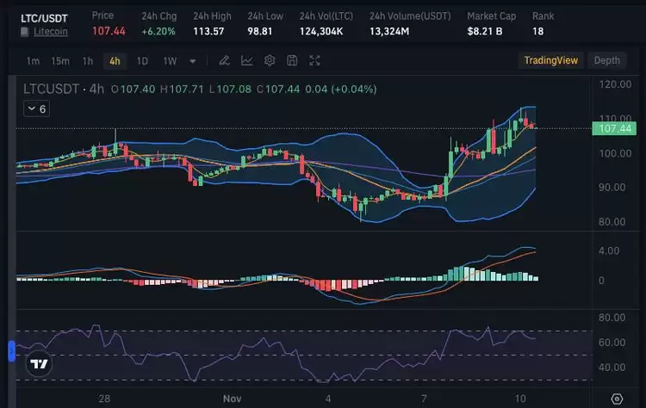Open the indicators line-chart icon
The image size is (646, 408).
pos(247,61)
